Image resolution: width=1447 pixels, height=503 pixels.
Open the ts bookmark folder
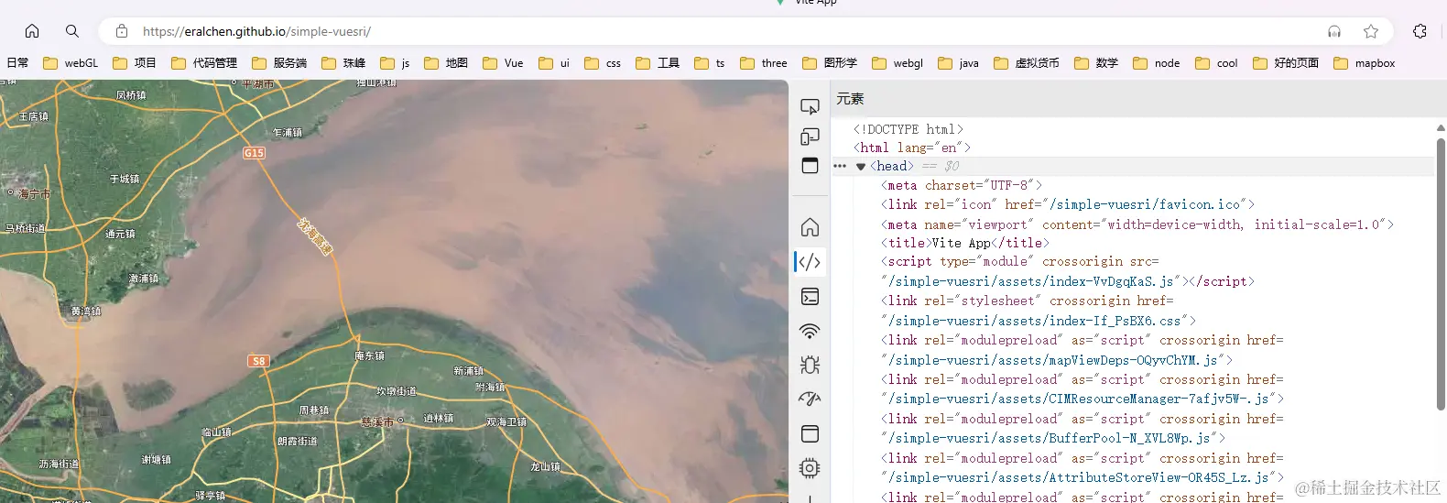coord(710,63)
